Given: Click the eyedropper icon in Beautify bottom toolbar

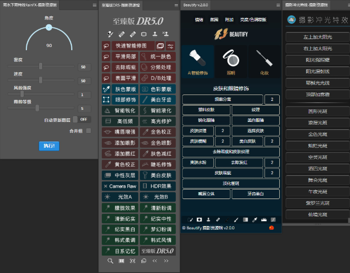Looking at the screenshot, I should click(254, 220).
